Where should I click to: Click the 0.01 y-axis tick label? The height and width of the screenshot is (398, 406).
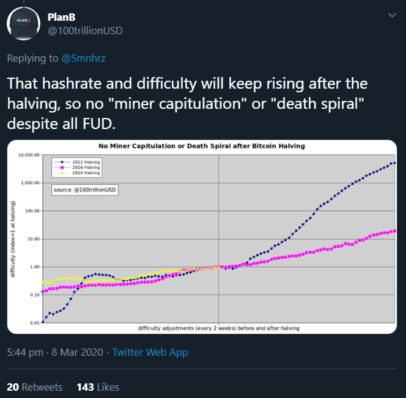click(x=32, y=322)
